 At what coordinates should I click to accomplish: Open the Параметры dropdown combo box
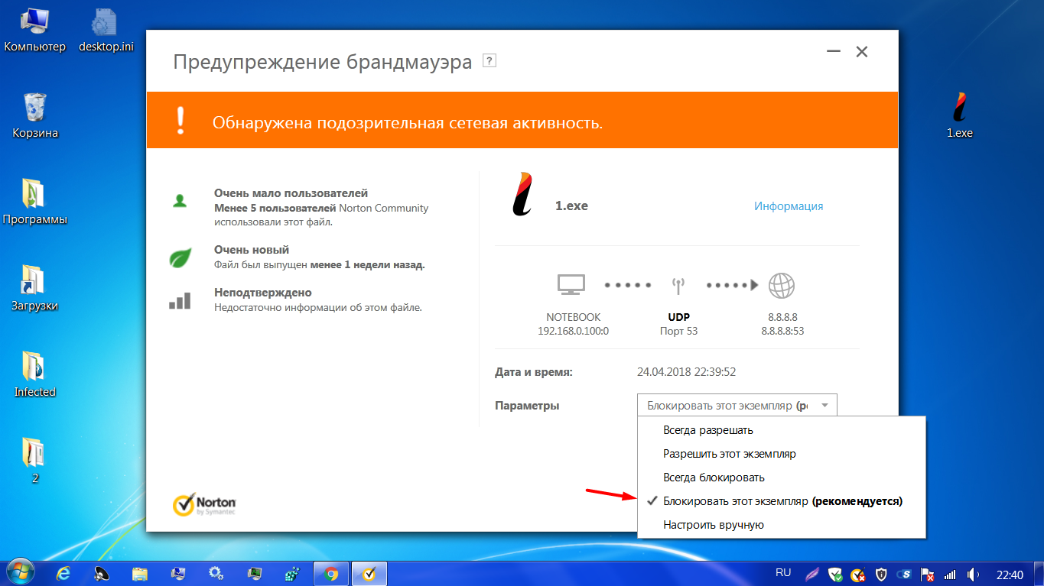coord(737,406)
